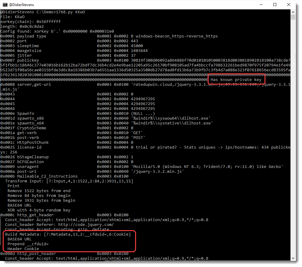Screen dimensions: 302x267
Task: Click the 'Prepend __cfduid=' line
Action: [x=28, y=244]
